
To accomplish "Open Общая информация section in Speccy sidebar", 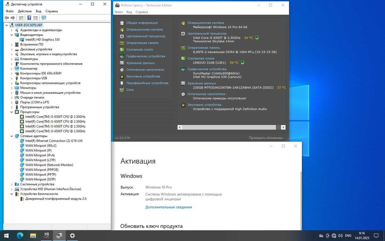I will pos(142,23).
